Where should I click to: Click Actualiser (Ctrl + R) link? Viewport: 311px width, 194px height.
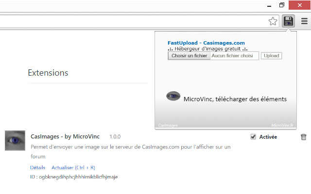(73, 168)
